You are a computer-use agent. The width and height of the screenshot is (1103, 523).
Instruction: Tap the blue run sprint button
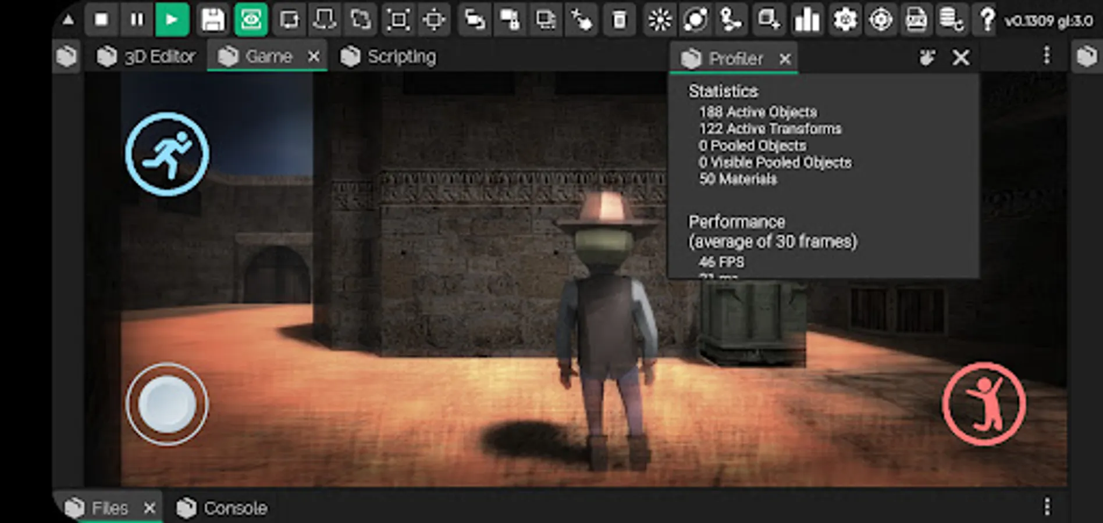tap(168, 154)
